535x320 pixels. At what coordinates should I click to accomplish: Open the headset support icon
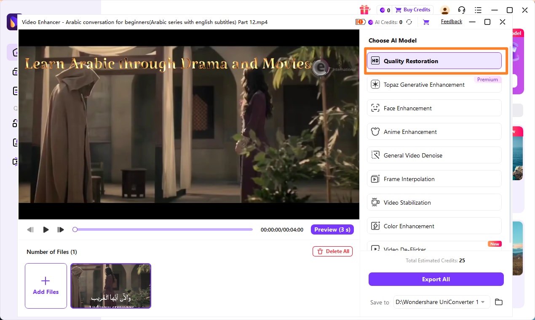click(x=462, y=10)
